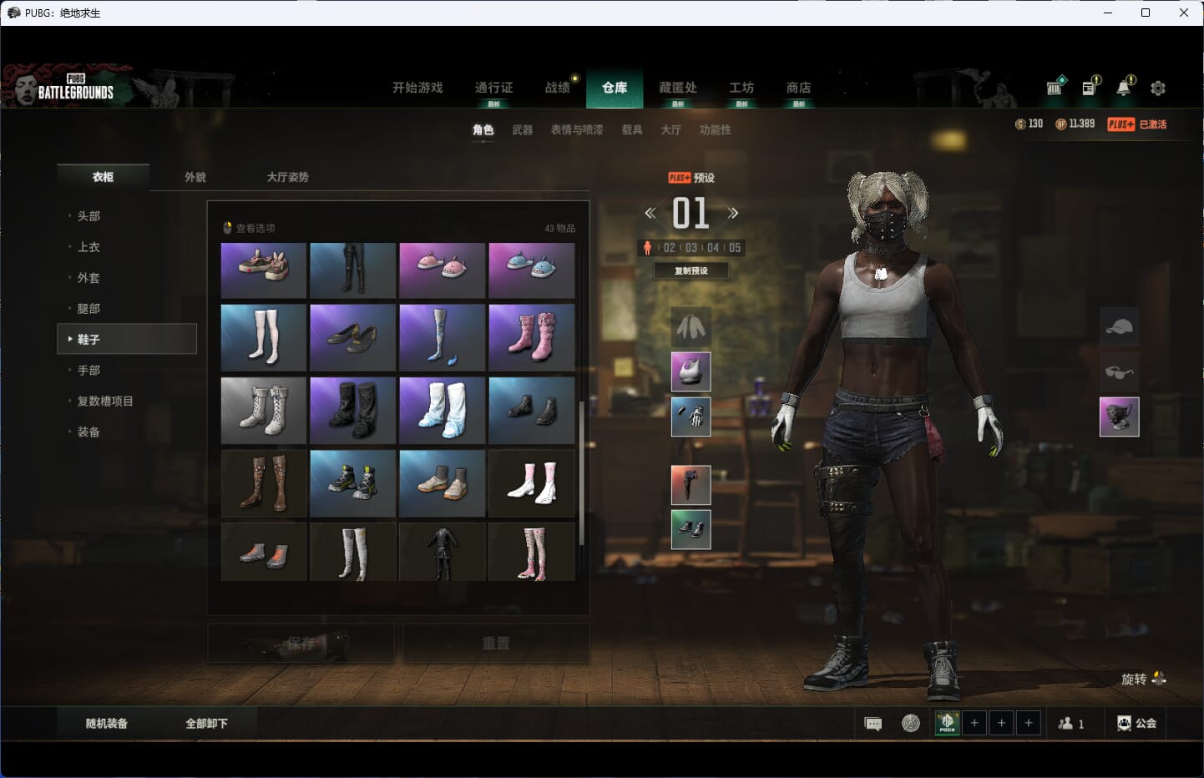Open the 外貌 appearance tab
Image resolution: width=1204 pixels, height=778 pixels.
pos(195,177)
